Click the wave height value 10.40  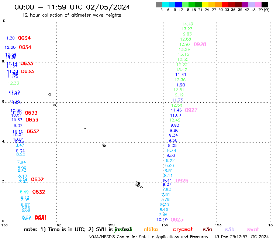pos(162,220)
